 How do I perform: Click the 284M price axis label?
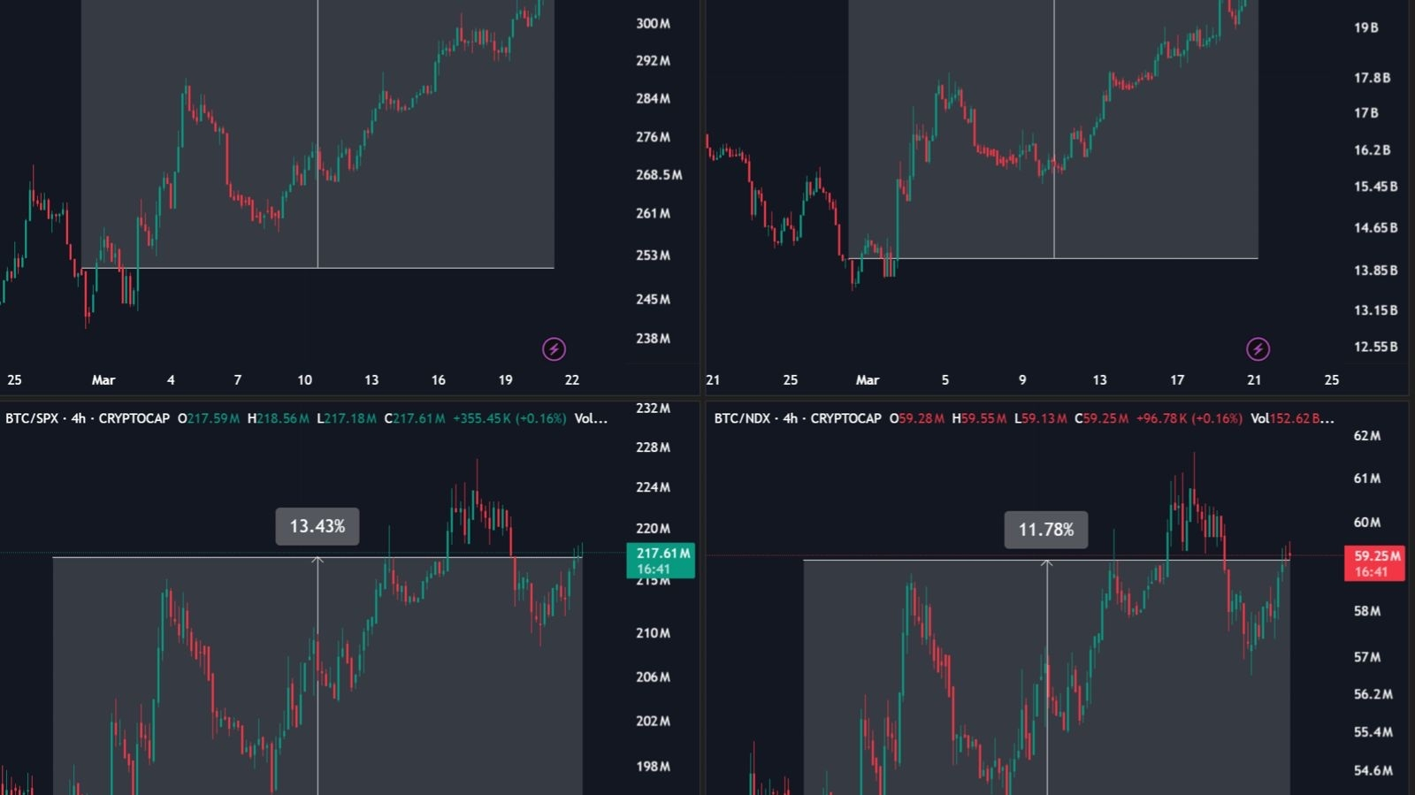pyautogui.click(x=653, y=98)
